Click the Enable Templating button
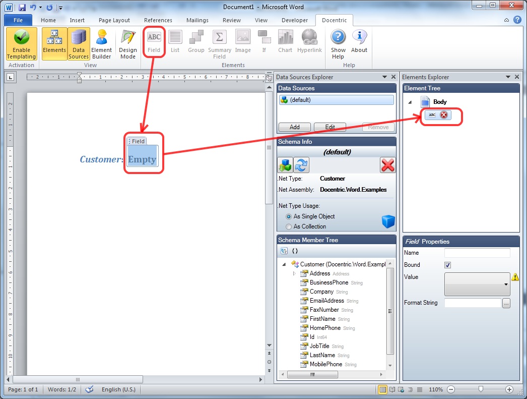Screen dimensions: 527x399 coord(22,44)
